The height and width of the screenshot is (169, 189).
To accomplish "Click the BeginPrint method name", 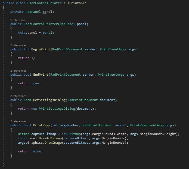I will [41, 49].
